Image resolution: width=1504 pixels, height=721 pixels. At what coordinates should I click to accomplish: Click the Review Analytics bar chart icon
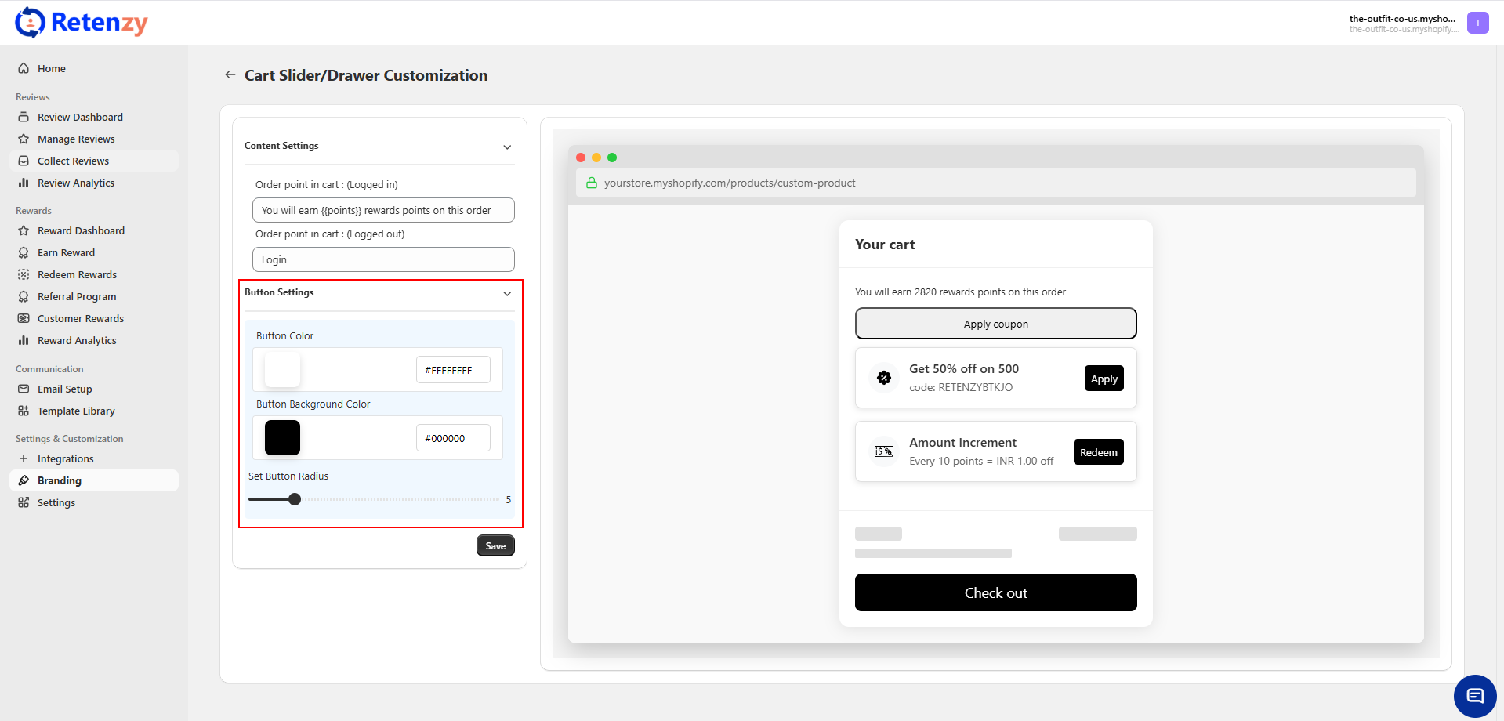tap(24, 183)
